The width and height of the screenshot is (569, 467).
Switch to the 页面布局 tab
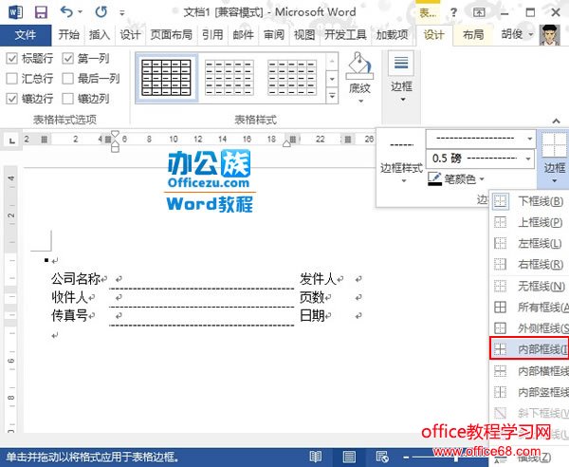[x=171, y=35]
